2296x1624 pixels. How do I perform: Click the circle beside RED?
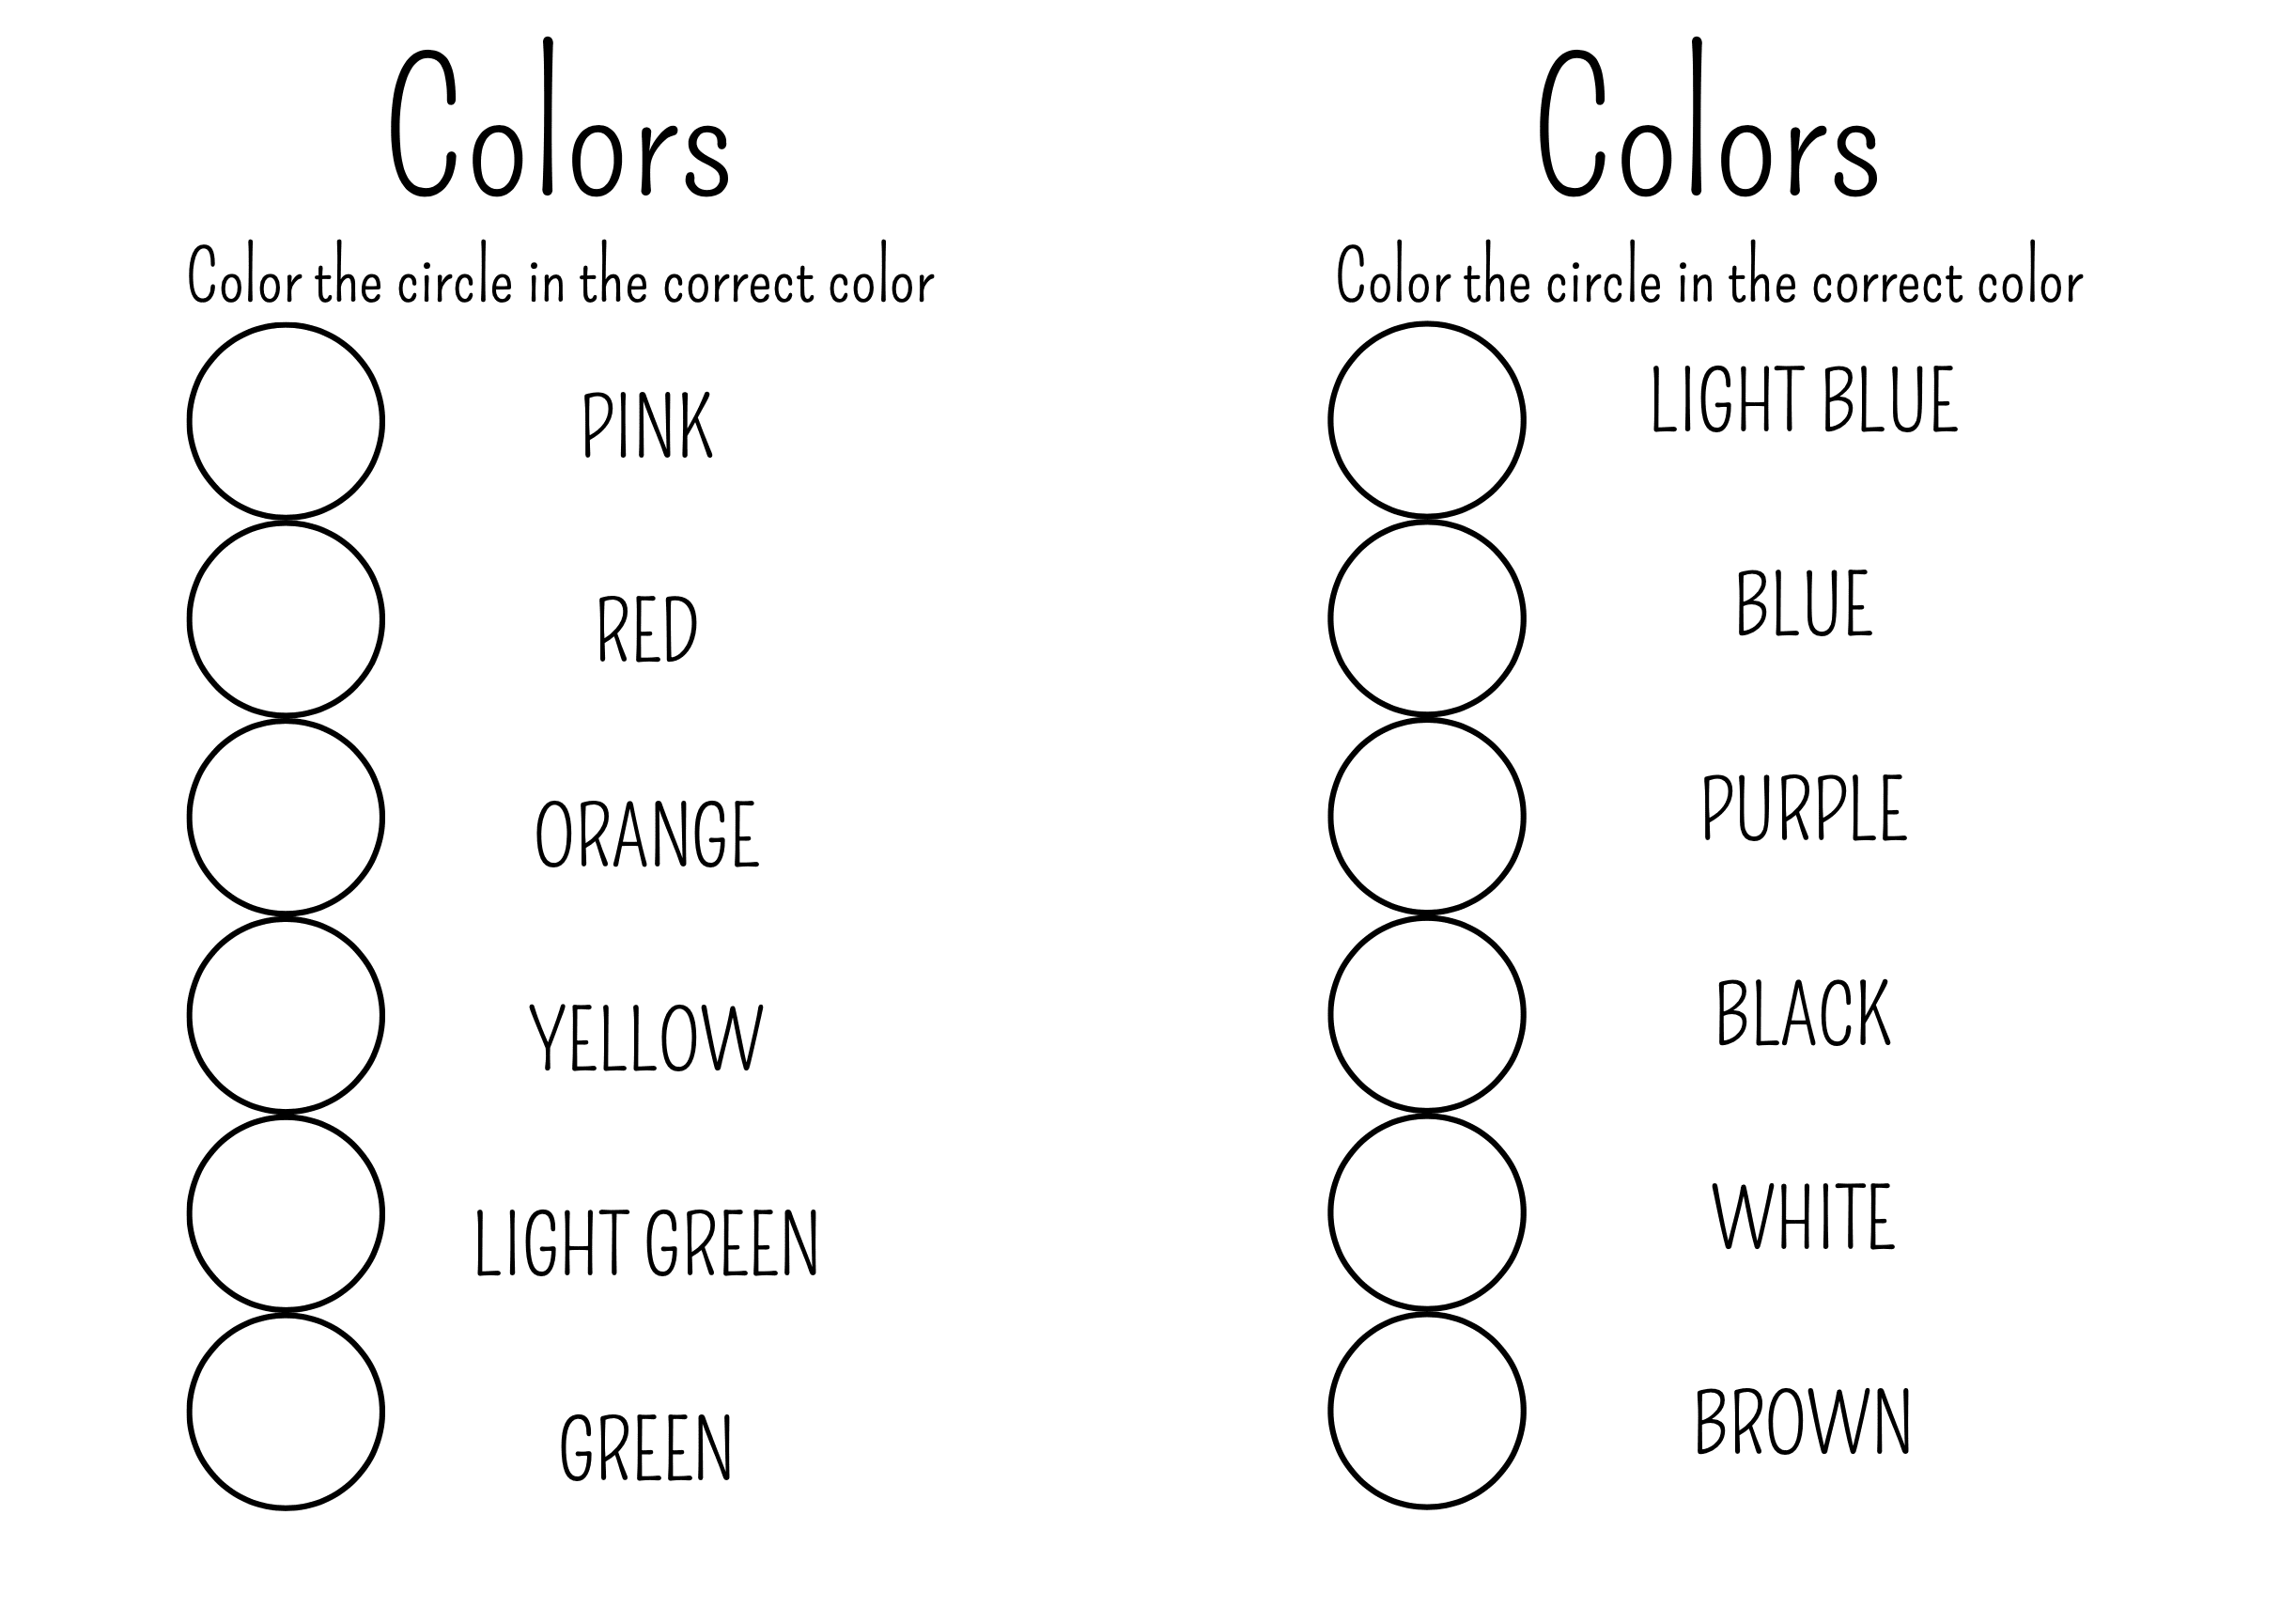click(x=286, y=618)
